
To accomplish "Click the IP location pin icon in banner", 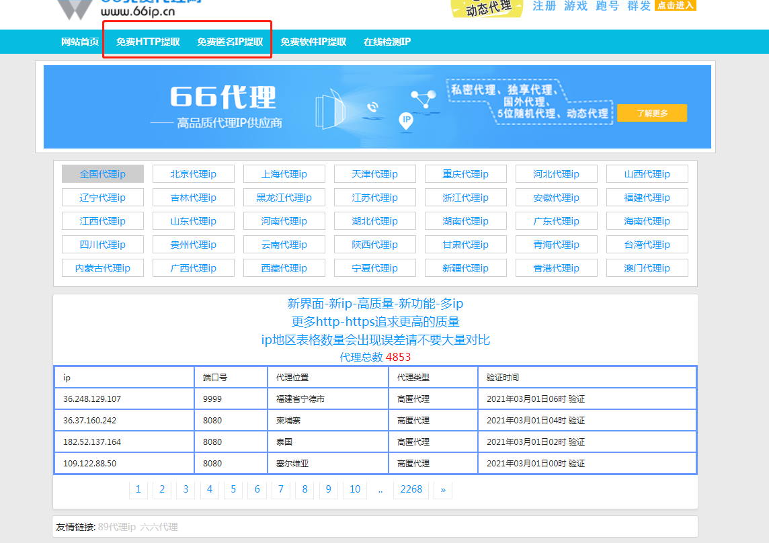I will pos(406,121).
